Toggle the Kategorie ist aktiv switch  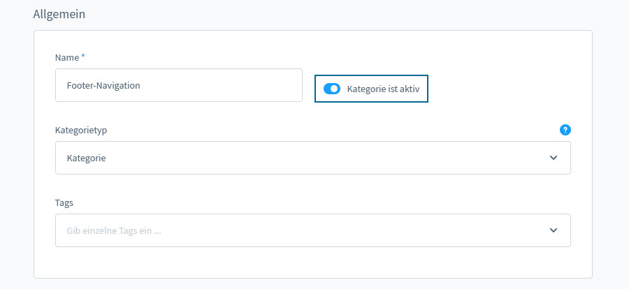tap(332, 89)
